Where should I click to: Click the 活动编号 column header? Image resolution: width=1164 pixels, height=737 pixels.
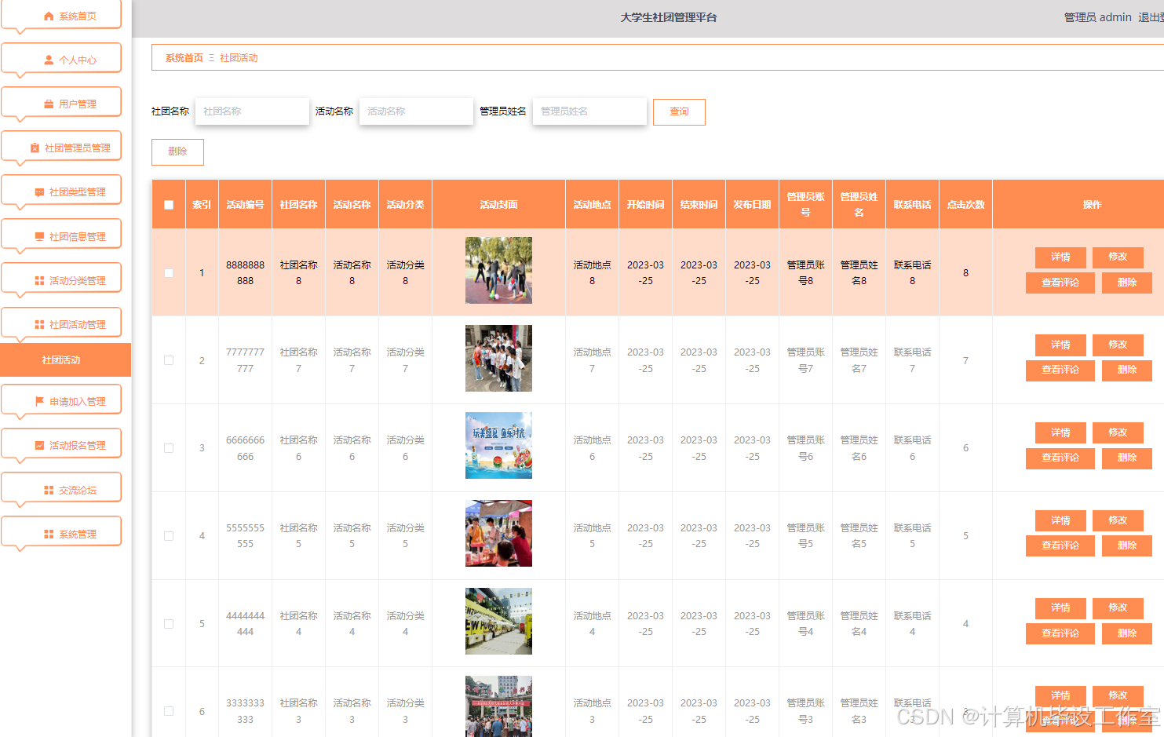(245, 205)
